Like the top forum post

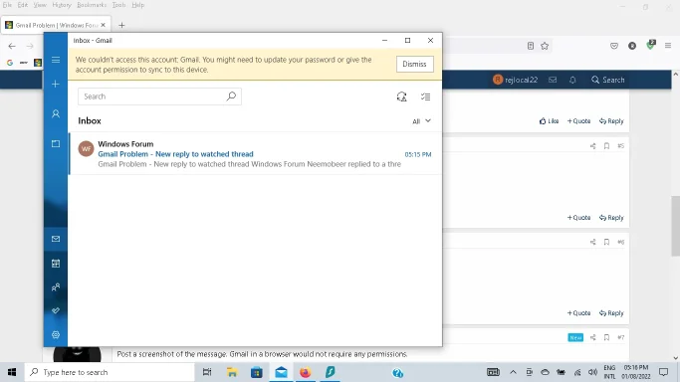[549, 121]
